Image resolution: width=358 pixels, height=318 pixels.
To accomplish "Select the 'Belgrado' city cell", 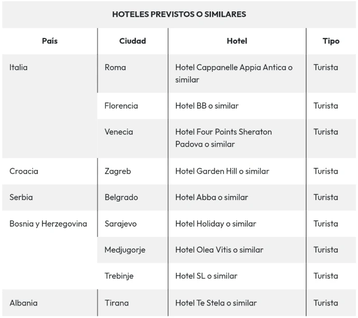I will point(121,197).
